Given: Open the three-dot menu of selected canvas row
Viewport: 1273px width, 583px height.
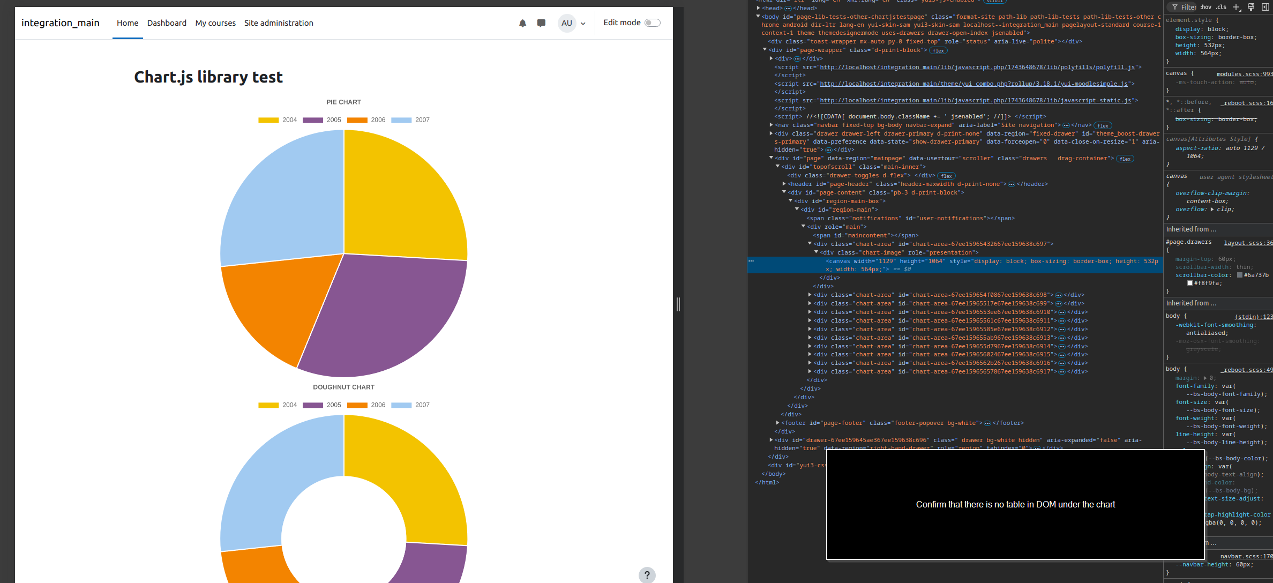Looking at the screenshot, I should pos(751,261).
